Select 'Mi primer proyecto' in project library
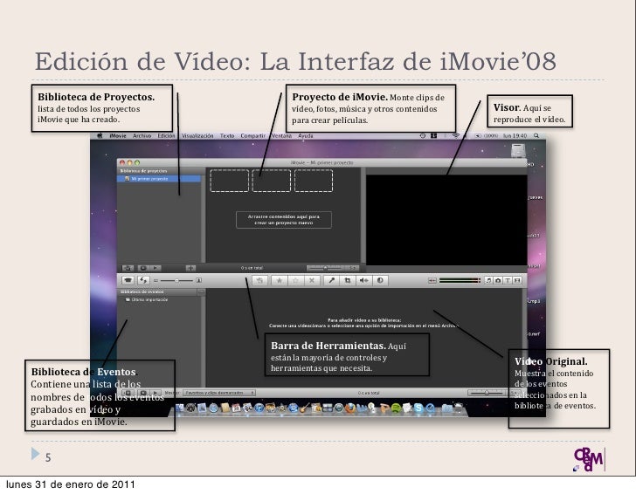Viewport: 636px width, 494px height. (x=159, y=179)
